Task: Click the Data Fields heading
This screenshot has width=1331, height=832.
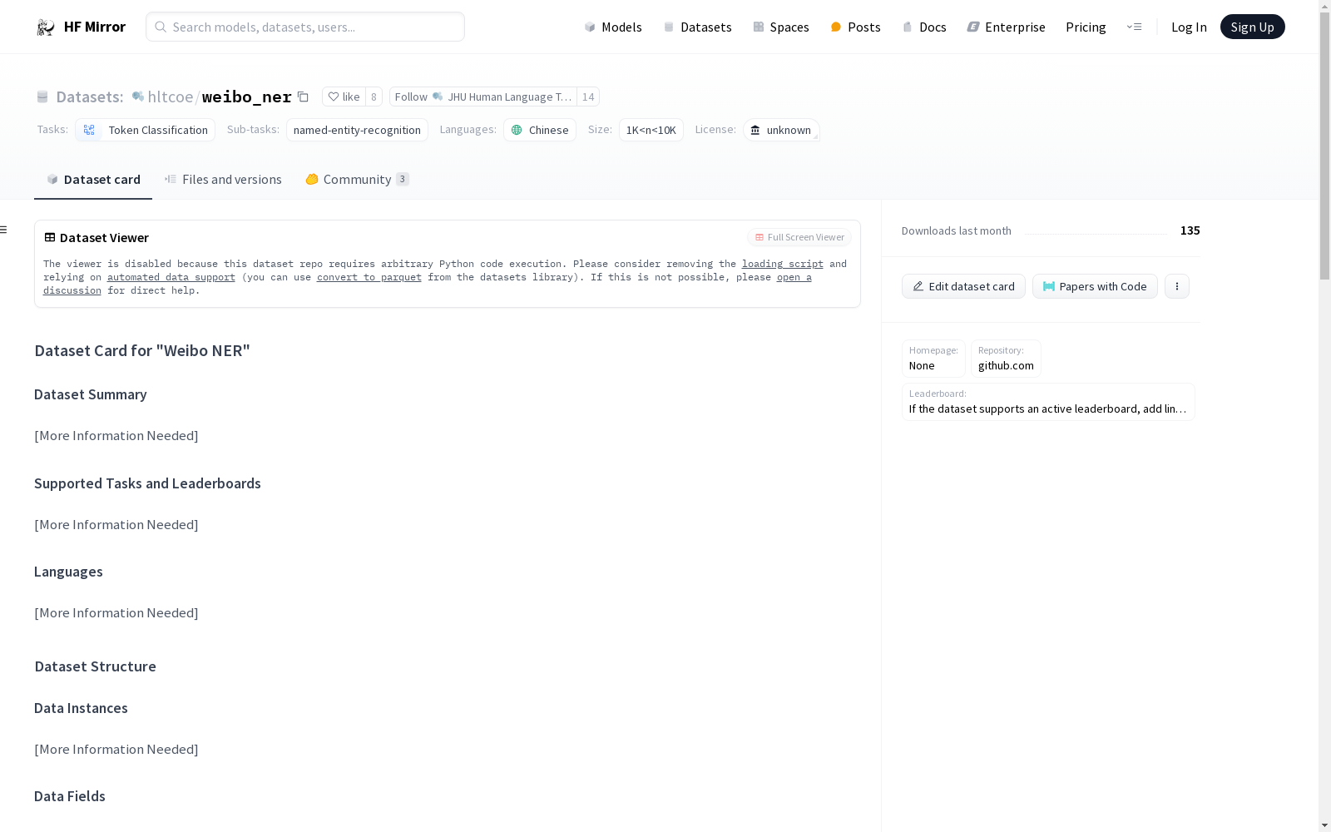Action: (x=70, y=796)
